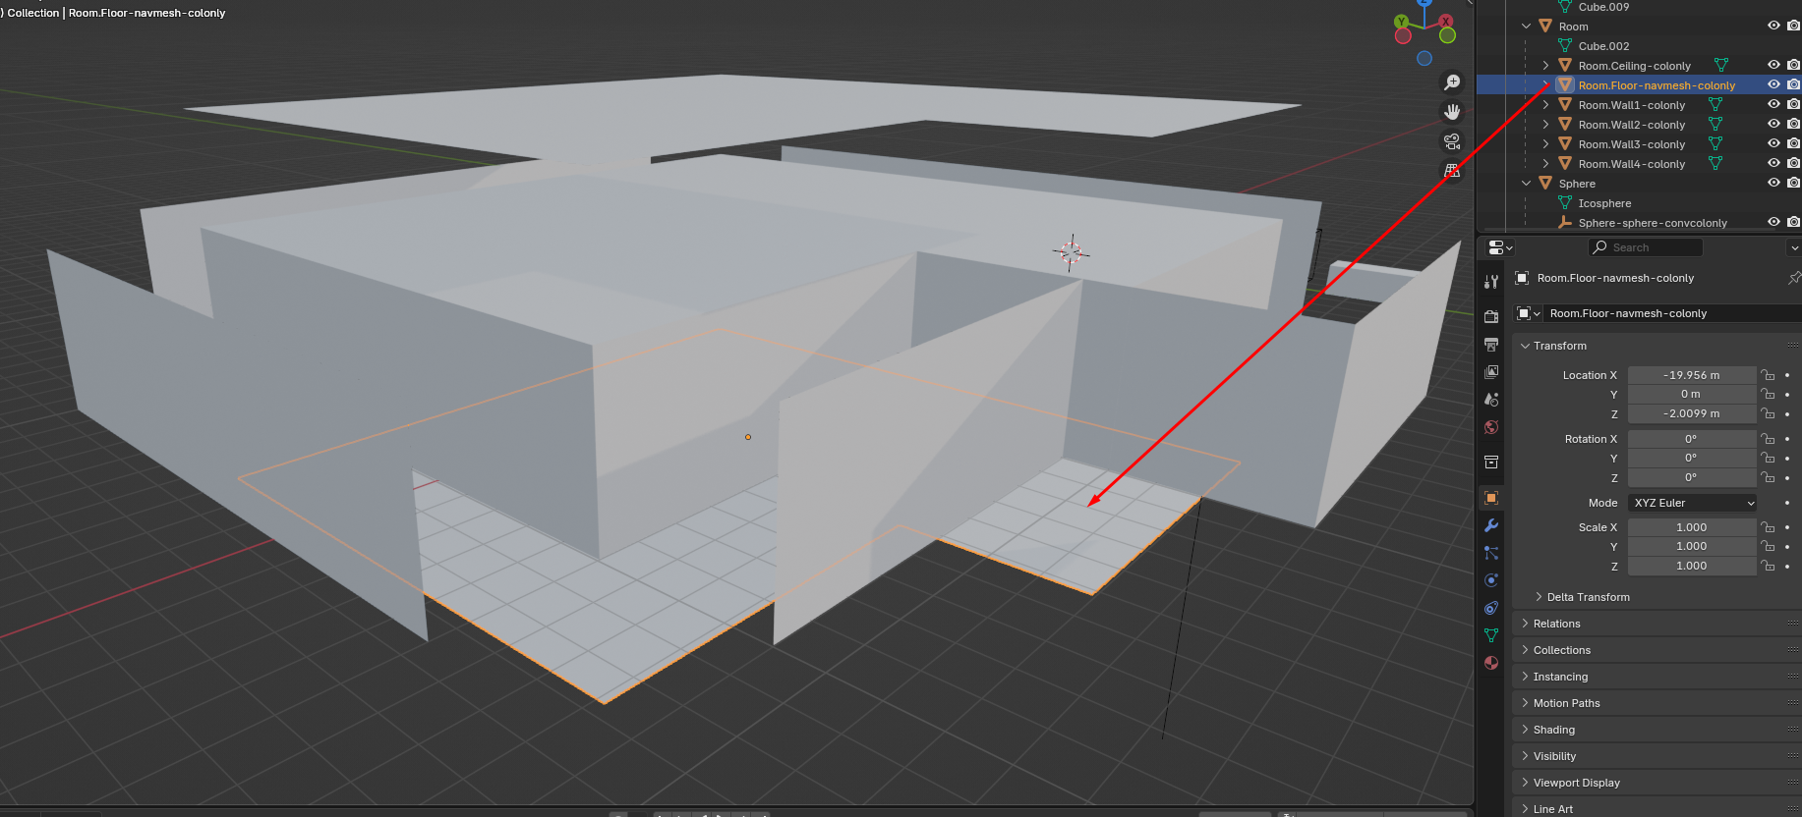Click the Location Z value field
This screenshot has width=1802, height=817.
pos(1692,413)
